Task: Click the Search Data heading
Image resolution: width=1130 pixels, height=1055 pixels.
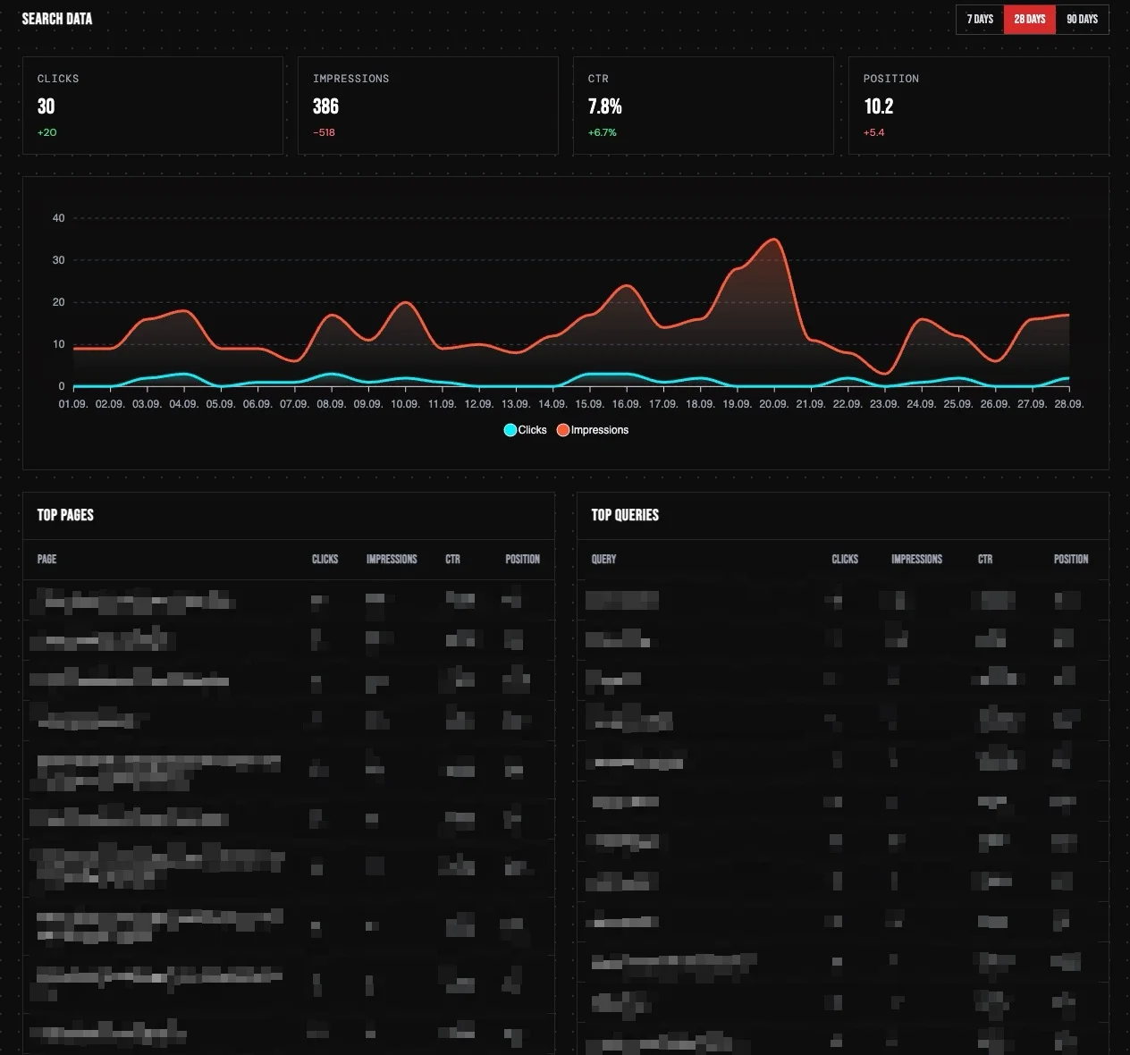Action: tap(57, 19)
